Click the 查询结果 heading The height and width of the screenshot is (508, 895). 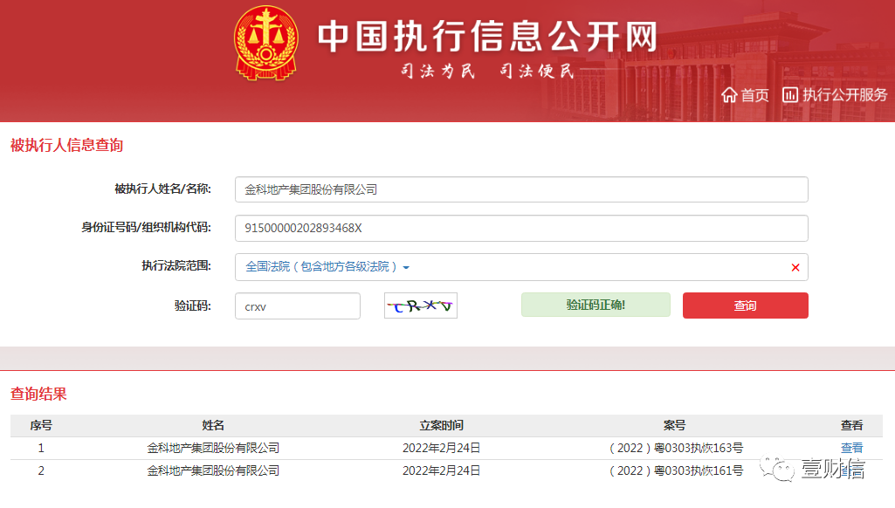(38, 394)
